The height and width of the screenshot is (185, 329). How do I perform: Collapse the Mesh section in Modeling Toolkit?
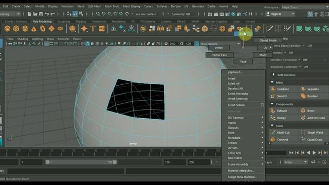click(x=272, y=82)
